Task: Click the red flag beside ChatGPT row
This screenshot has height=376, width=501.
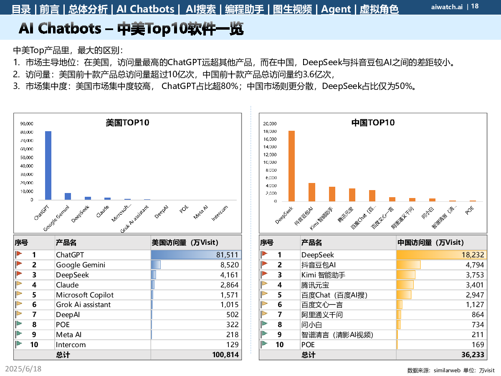Action: (18, 254)
